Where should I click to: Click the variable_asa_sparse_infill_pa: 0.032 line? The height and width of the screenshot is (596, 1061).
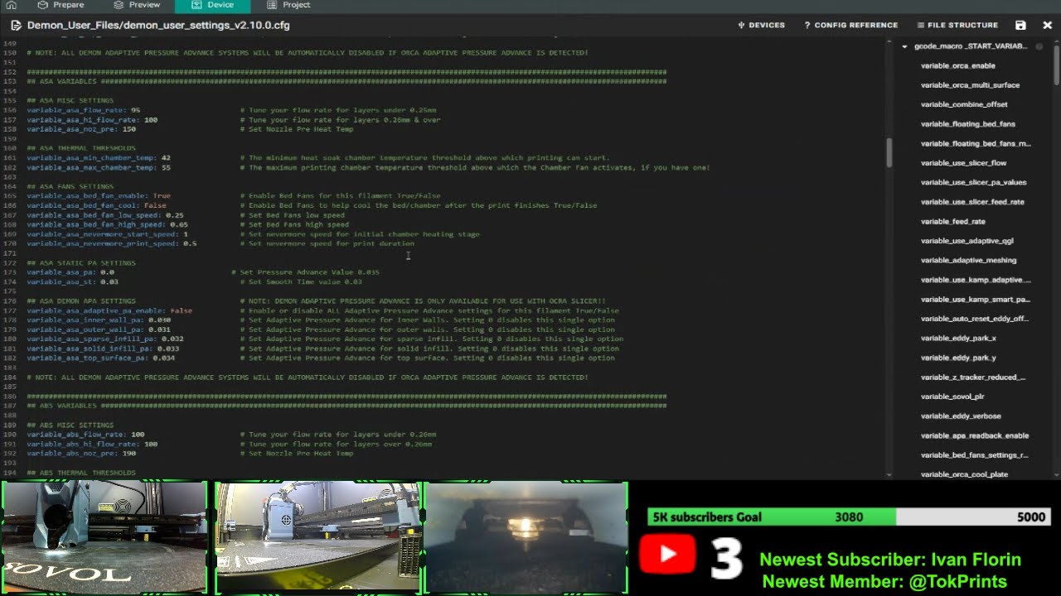point(105,339)
